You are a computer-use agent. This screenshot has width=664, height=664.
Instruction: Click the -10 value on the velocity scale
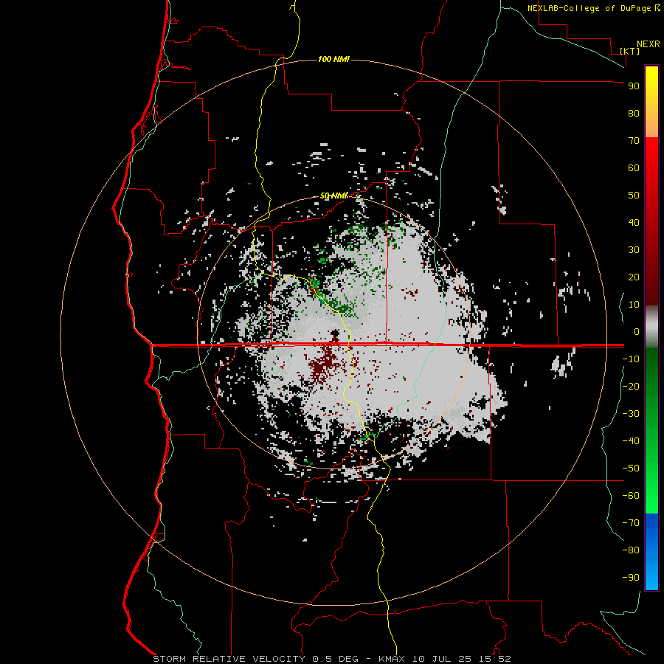coord(631,359)
